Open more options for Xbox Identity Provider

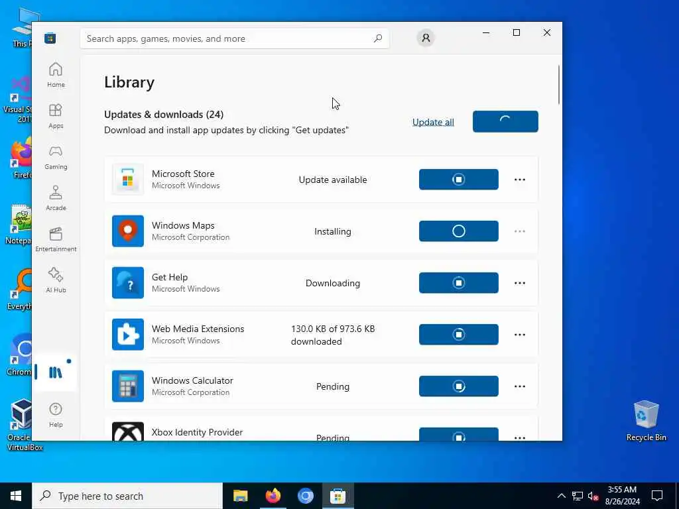coord(520,437)
